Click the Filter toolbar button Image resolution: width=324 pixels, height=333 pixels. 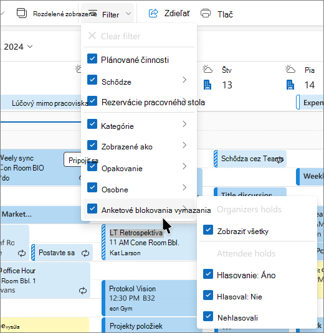(x=107, y=14)
